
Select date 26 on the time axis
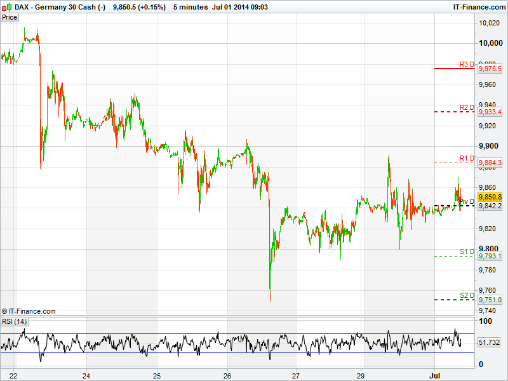pyautogui.click(x=228, y=375)
